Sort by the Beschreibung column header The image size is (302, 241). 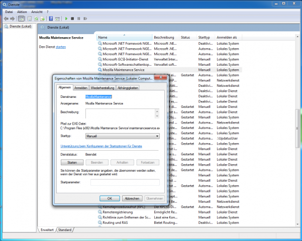pyautogui.click(x=165, y=37)
